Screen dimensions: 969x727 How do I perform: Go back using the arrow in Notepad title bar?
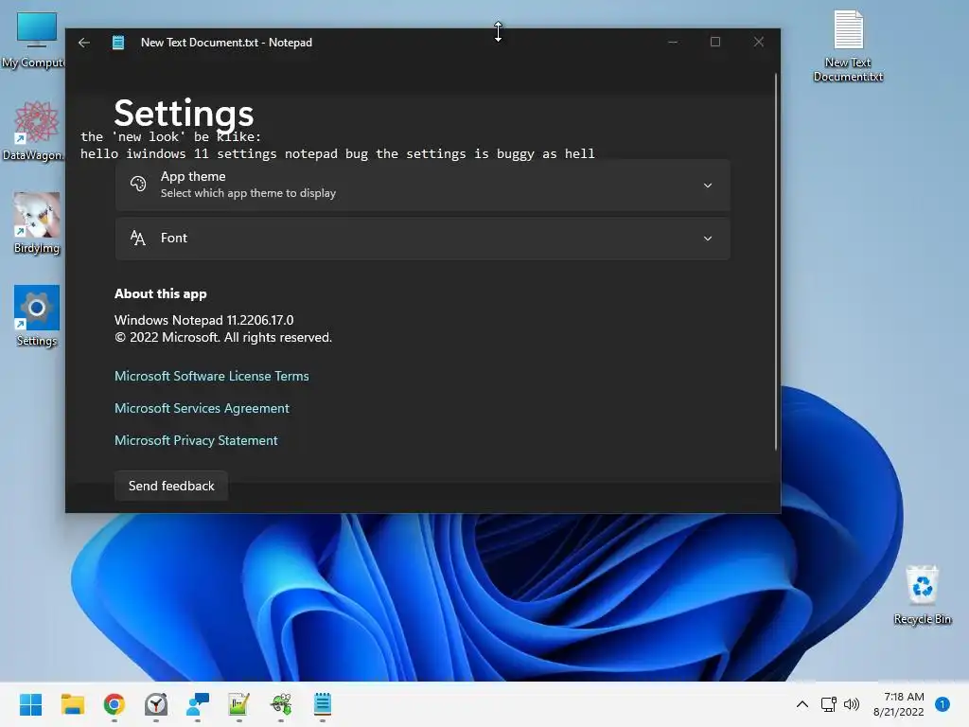point(84,43)
